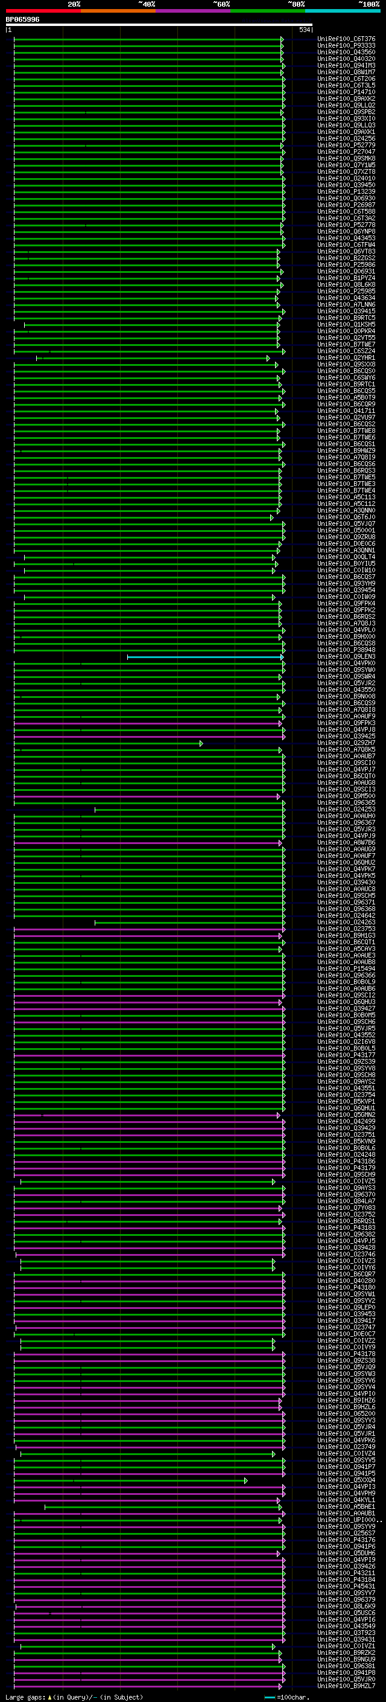
Task: Select label UniRef100_B9RZK2
Action: click(346, 1653)
